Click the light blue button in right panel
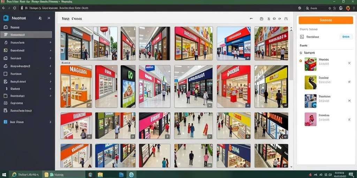The image size is (357, 178). click(346, 37)
